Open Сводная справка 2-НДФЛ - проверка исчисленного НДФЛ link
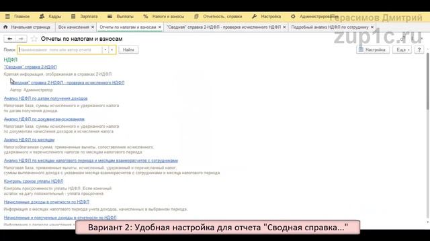Image resolution: width=430 pixels, height=241 pixels. (67, 82)
